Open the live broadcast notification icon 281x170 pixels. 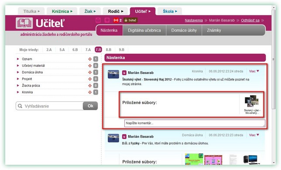click(116, 20)
